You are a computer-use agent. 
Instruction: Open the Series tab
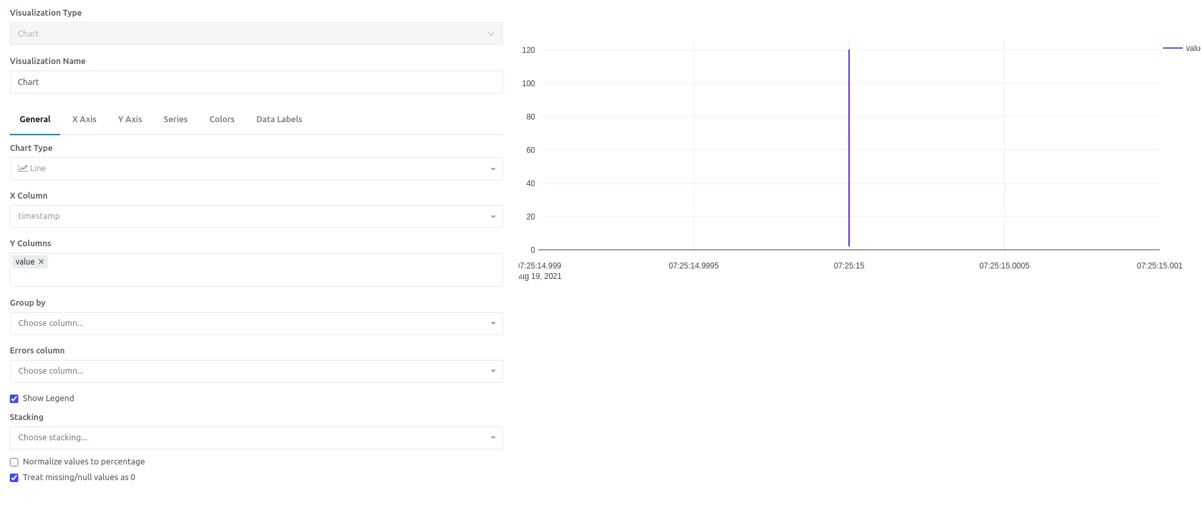tap(175, 120)
